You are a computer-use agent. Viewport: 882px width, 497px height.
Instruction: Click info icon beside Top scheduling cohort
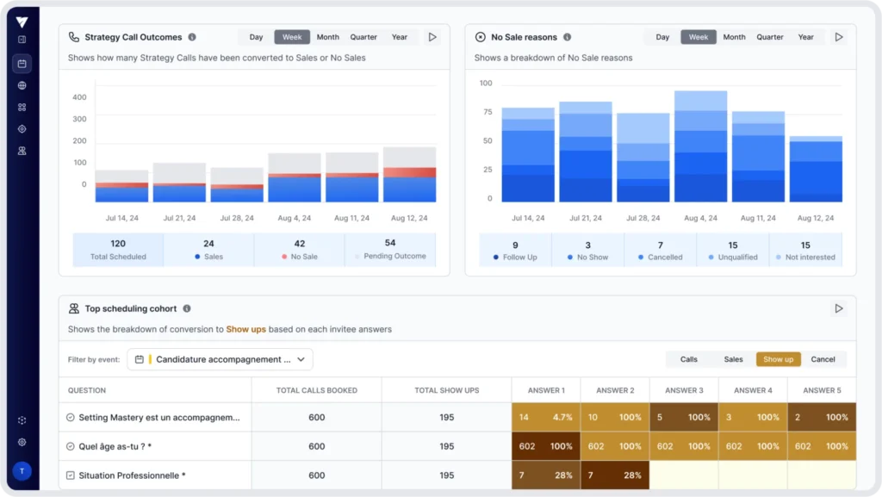coord(187,308)
